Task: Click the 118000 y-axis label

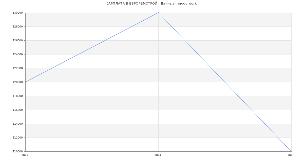Action: pos(18,96)
